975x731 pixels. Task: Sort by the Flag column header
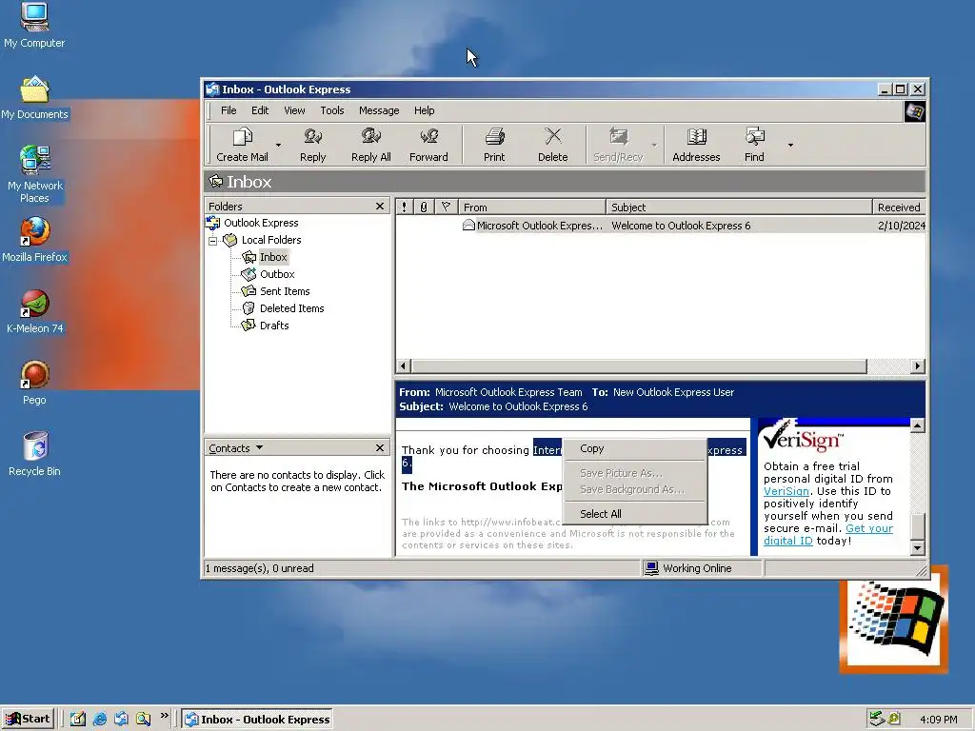(446, 207)
